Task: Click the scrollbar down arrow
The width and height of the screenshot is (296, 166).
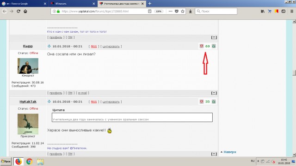Action: 294,155
